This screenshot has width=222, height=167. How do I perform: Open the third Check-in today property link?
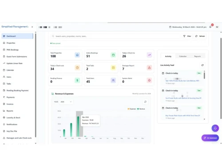pos(182,115)
